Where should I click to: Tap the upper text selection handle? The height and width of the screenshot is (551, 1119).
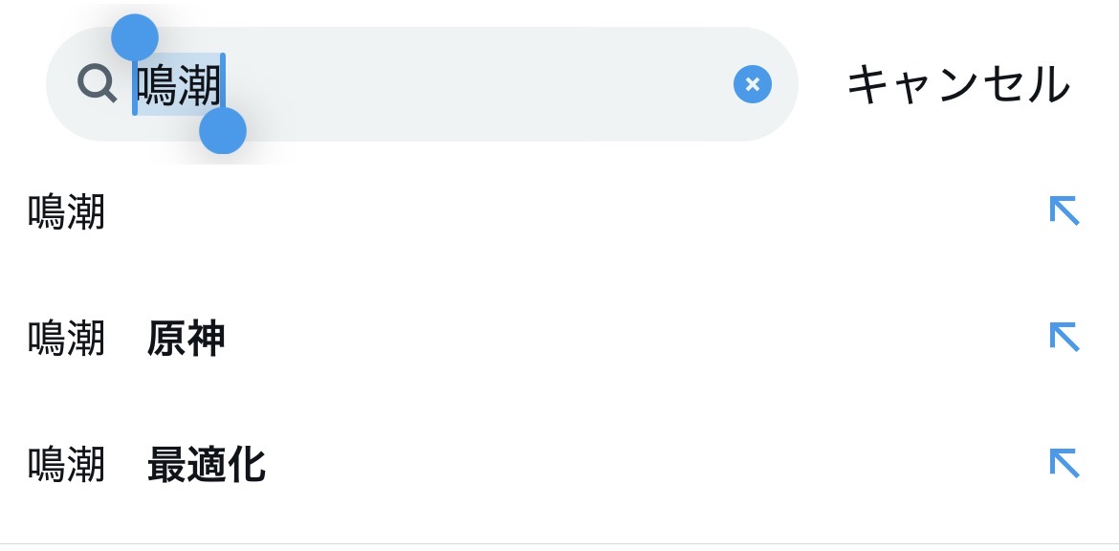point(135,38)
